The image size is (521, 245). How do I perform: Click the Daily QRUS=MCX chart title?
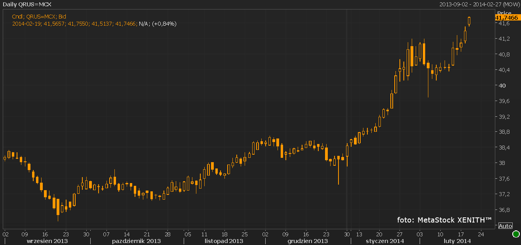(27, 4)
